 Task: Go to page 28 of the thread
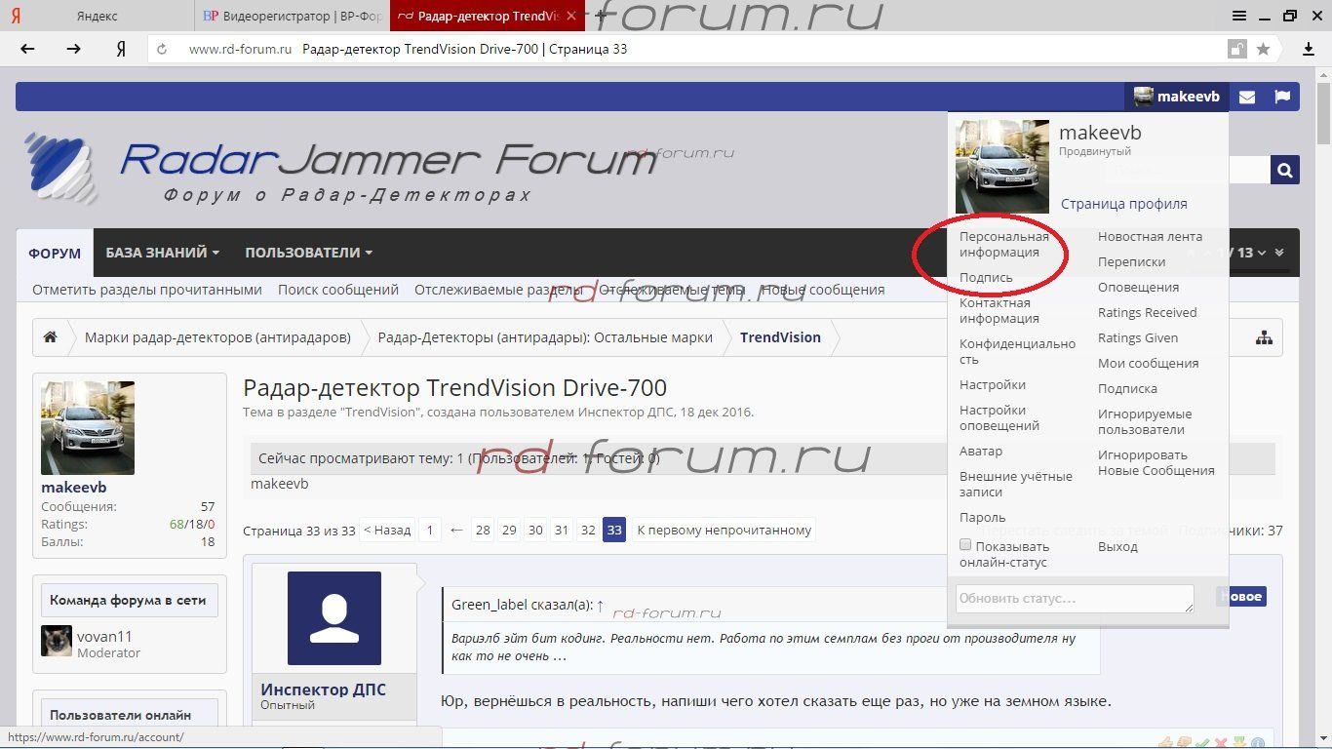483,531
